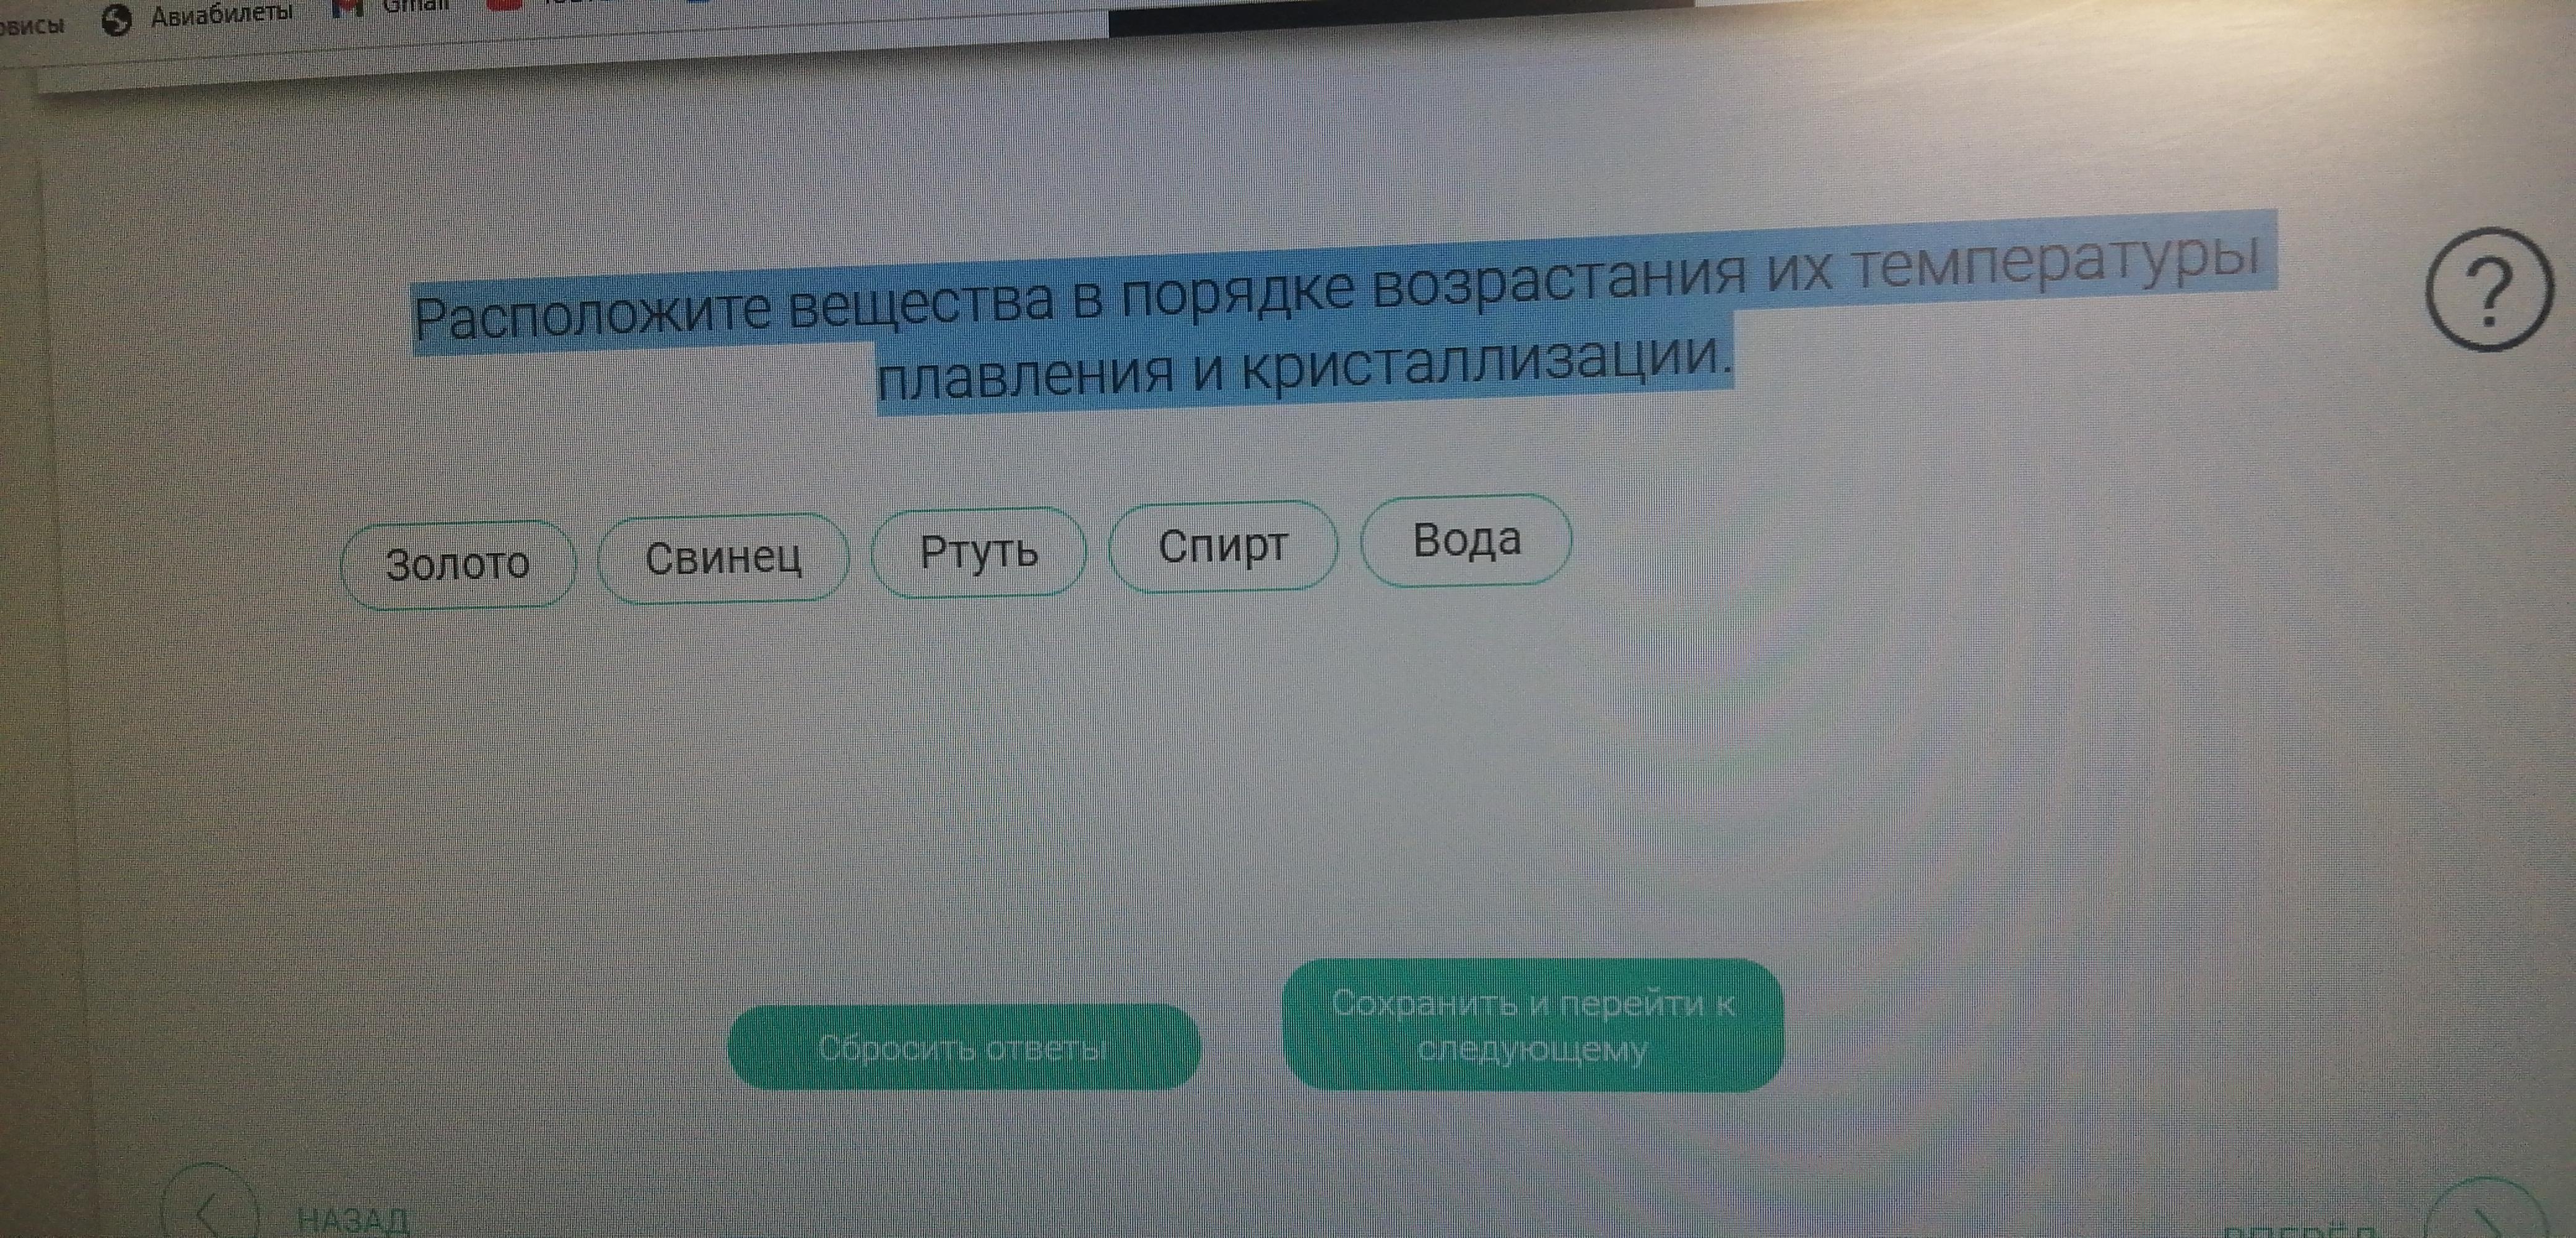Click the globe icon beside Авиабилеты bookmark
The width and height of the screenshot is (2576, 1238).
pos(117,20)
